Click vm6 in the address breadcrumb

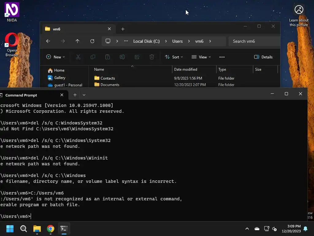point(199,41)
